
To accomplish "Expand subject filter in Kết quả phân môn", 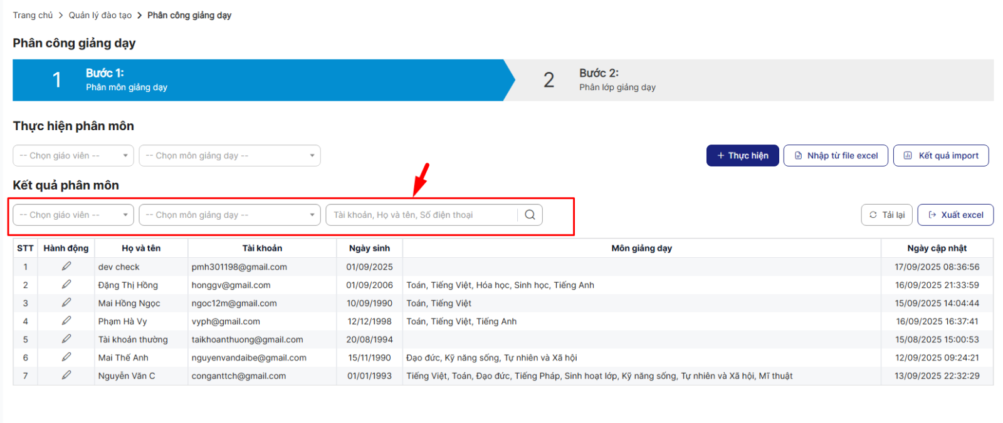I will 229,215.
